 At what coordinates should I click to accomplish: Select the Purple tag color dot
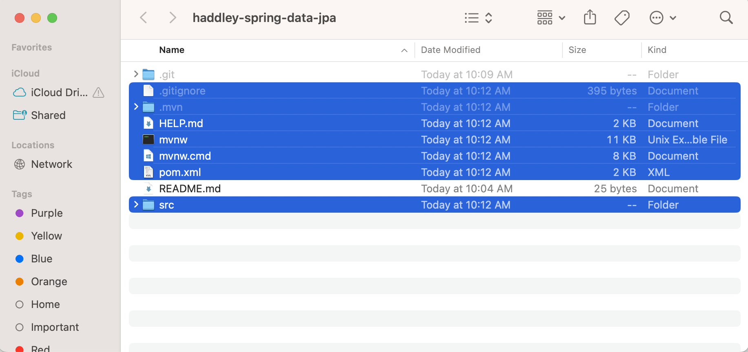(x=19, y=213)
